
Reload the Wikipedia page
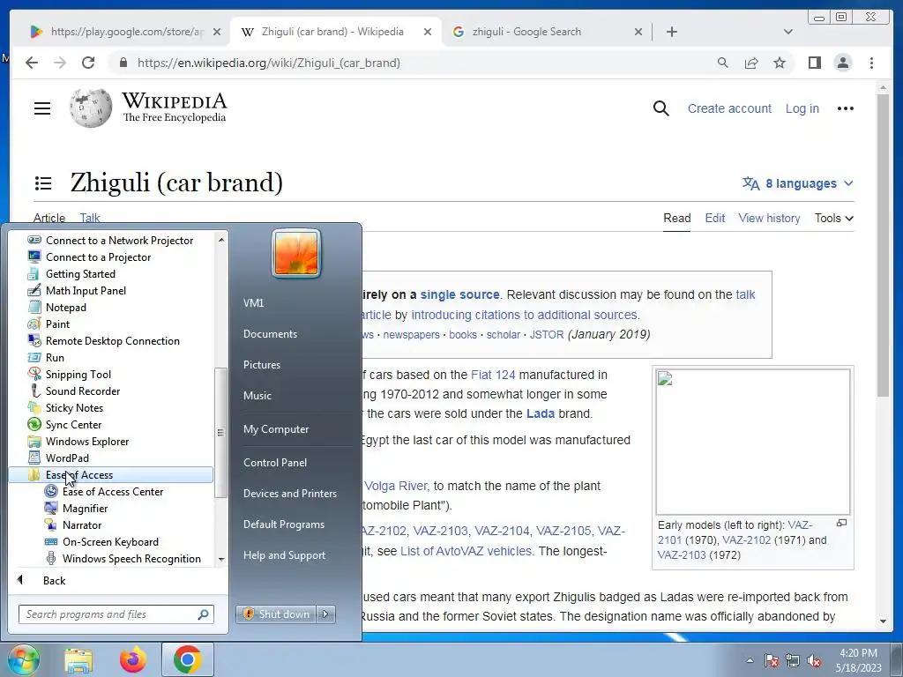(x=88, y=63)
